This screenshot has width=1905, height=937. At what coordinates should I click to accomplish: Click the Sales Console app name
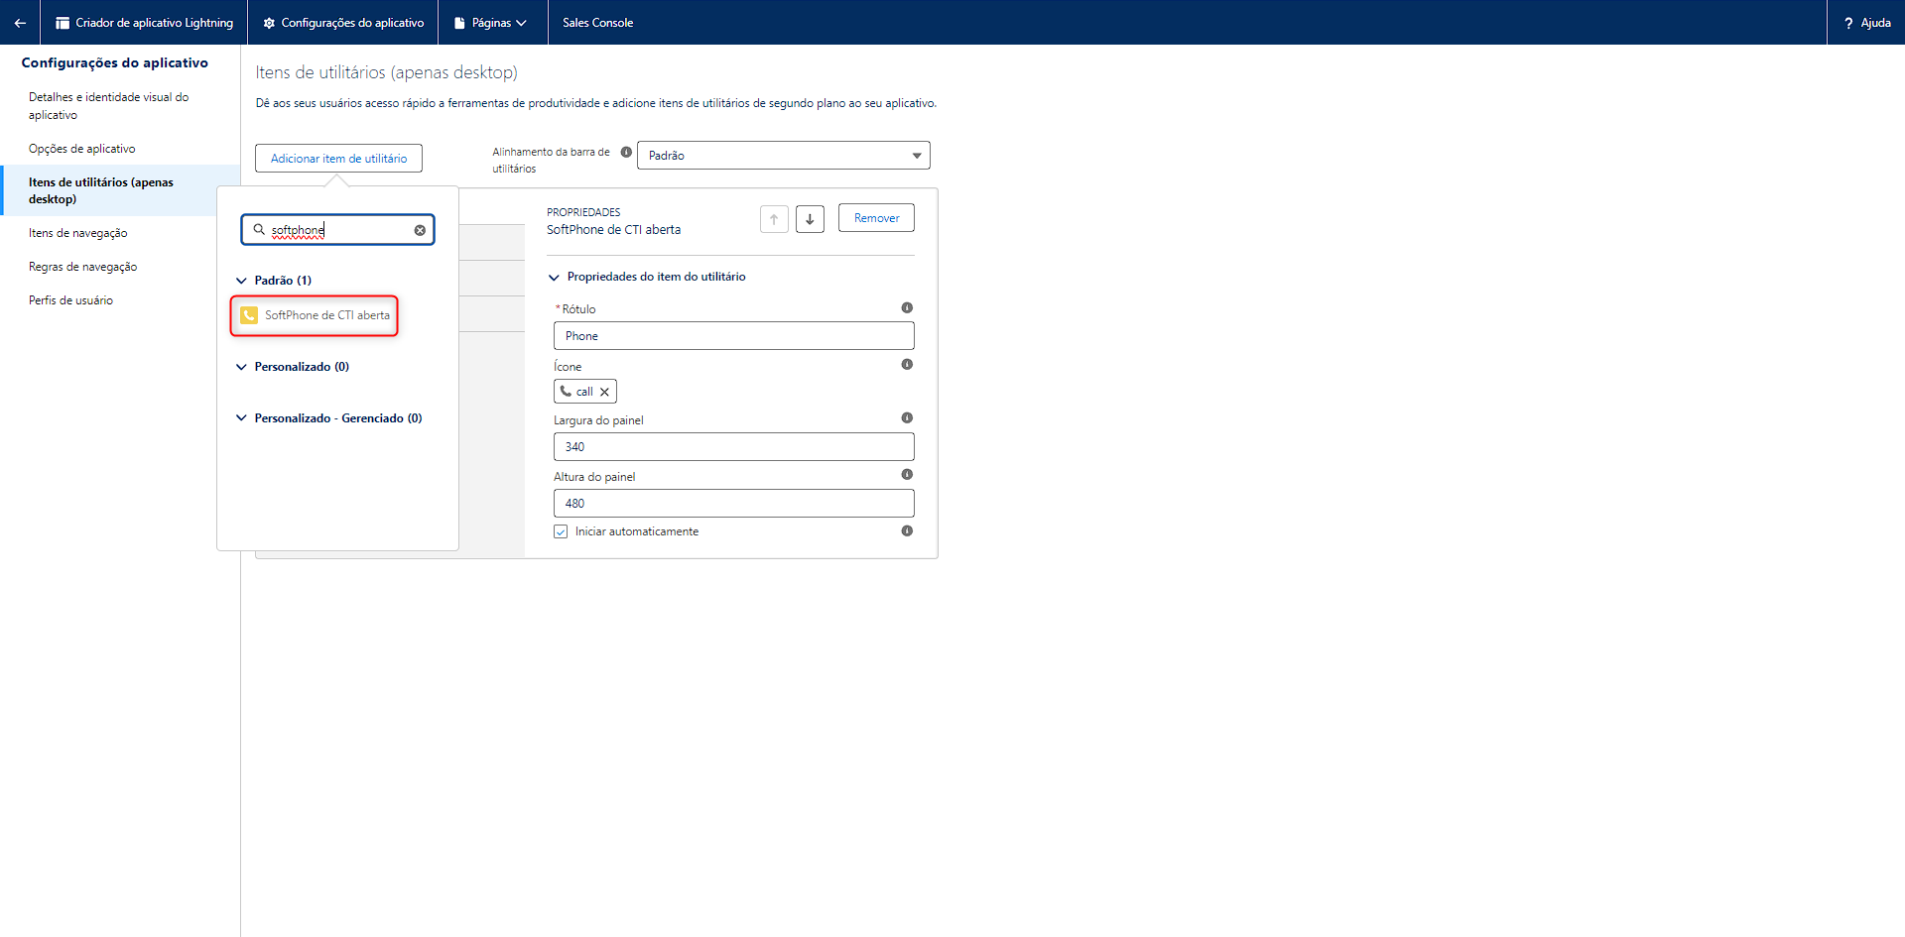click(x=597, y=23)
